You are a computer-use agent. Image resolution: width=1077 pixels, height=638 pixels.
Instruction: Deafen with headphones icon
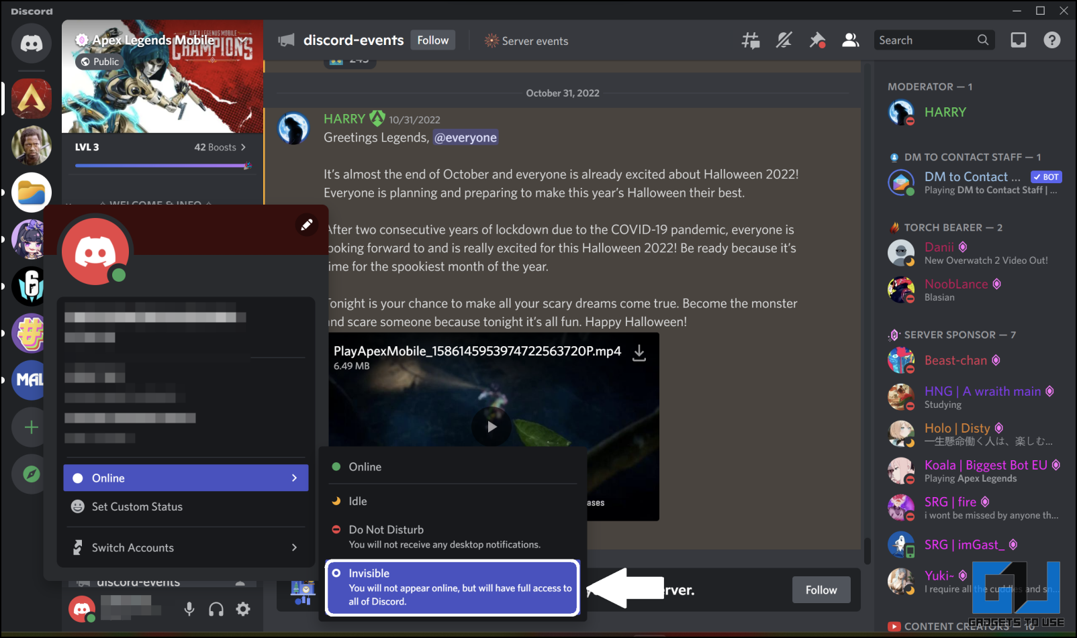point(216,609)
